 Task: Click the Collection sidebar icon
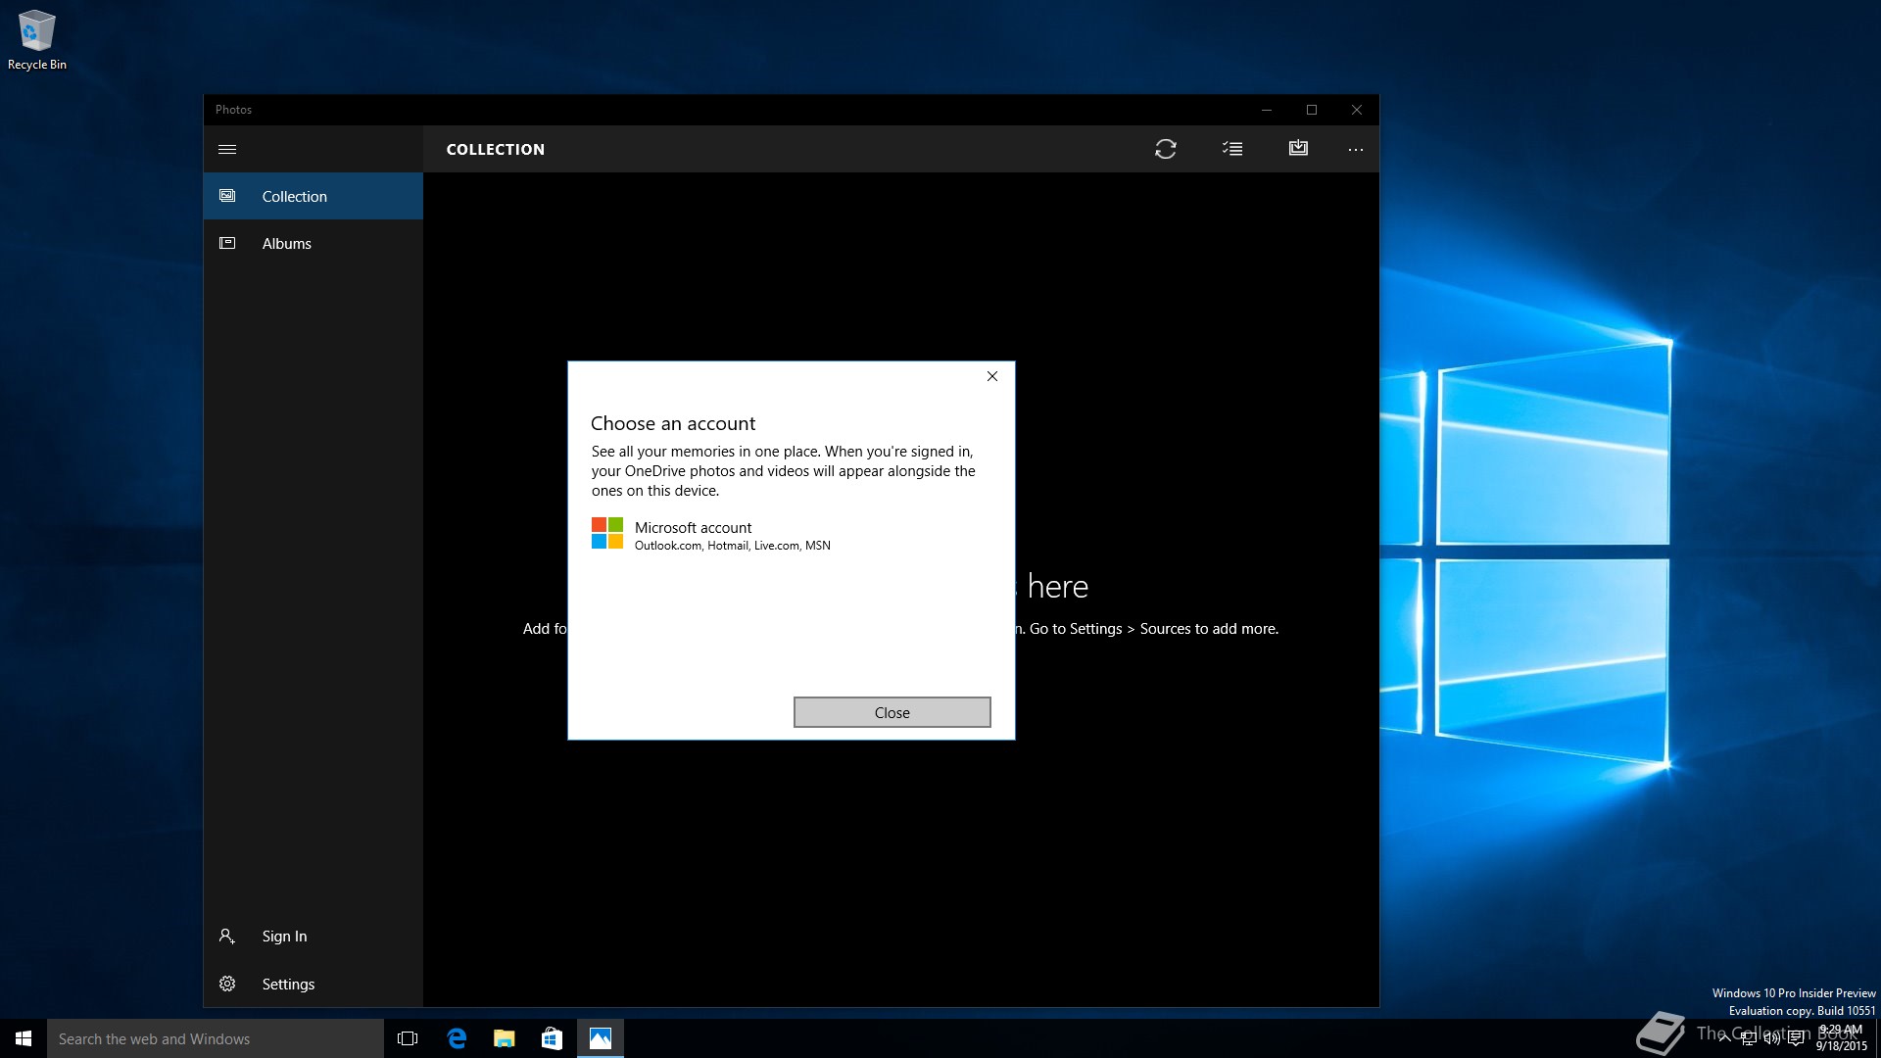227,196
